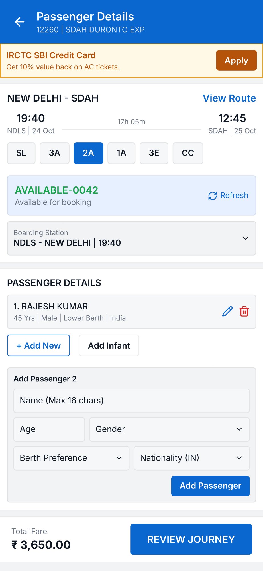The height and width of the screenshot is (571, 263).
Task: Tap the REVIEW JOURNEY button
Action: click(191, 539)
